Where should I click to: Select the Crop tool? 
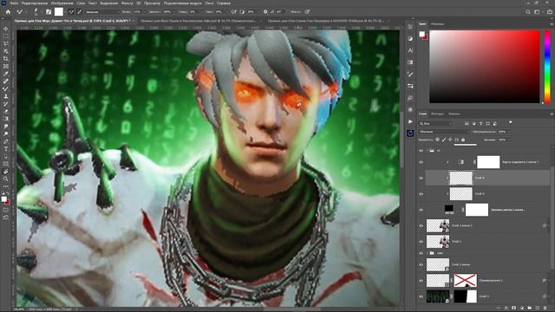6,59
